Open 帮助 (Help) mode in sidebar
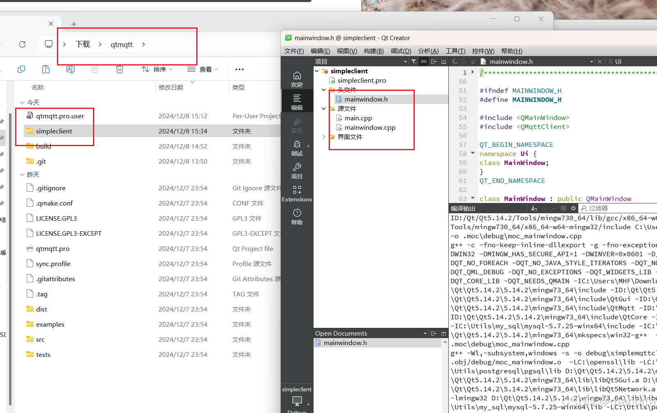This screenshot has width=657, height=413. pyautogui.click(x=297, y=217)
